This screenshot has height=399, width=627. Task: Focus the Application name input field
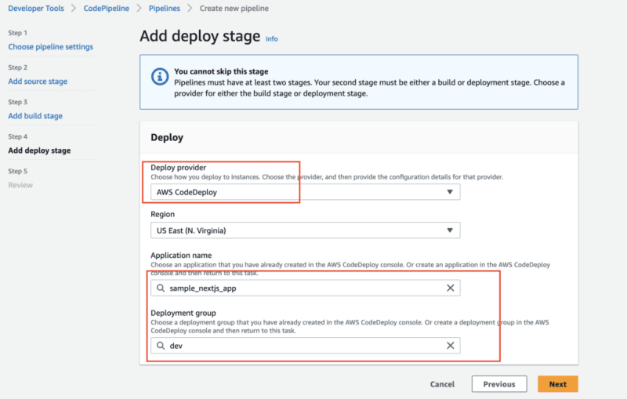[x=305, y=288]
